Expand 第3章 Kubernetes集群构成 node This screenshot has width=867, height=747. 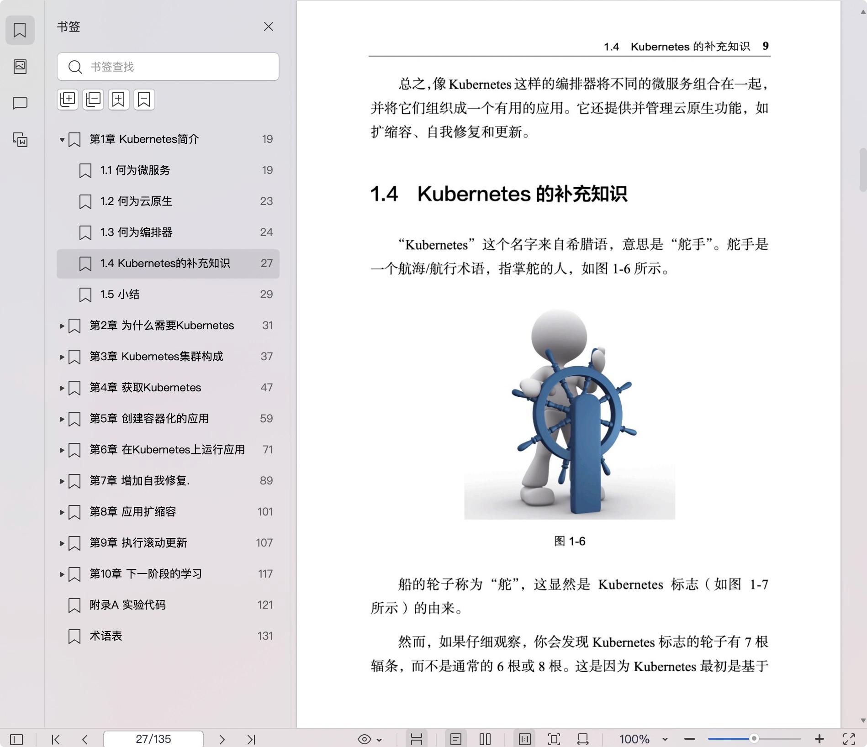(x=62, y=357)
